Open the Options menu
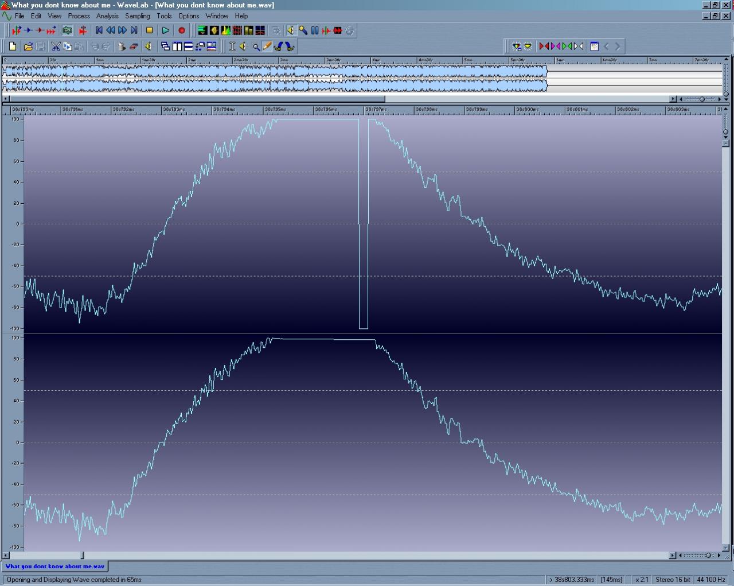 (189, 16)
